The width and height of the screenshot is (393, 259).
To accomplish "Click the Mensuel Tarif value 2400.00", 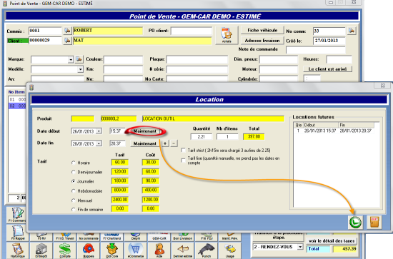I will tap(120, 200).
